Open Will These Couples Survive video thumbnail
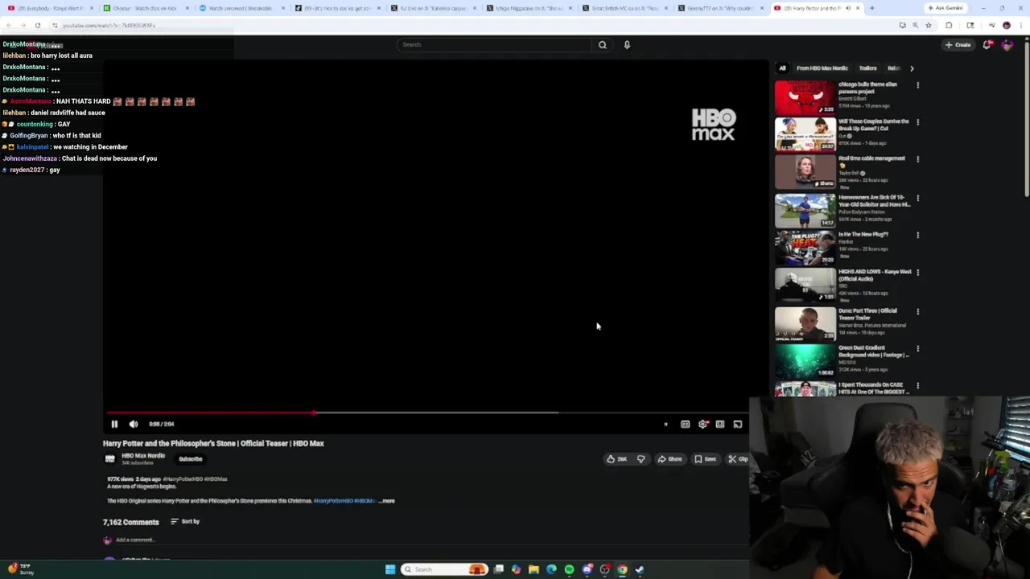Viewport: 1030px width, 579px height. pos(805,134)
